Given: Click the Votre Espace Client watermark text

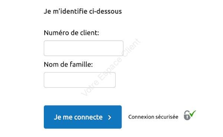Looking at the screenshot, I should coord(111,67).
